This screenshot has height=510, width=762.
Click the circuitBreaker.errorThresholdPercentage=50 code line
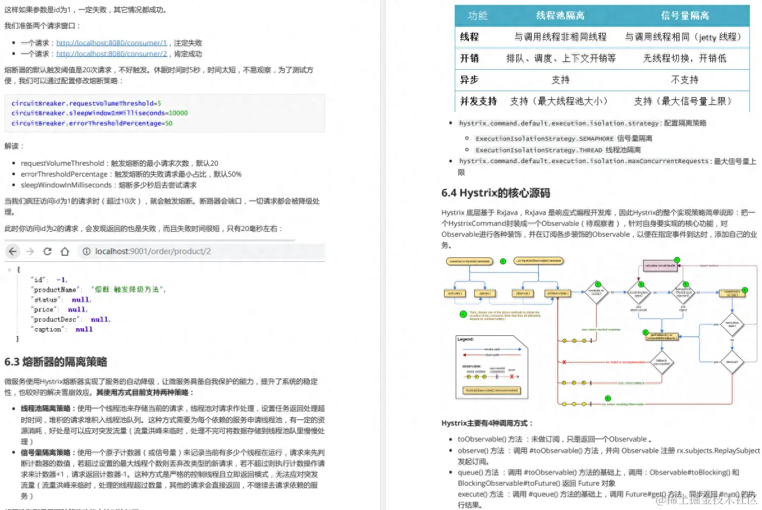[x=91, y=123]
